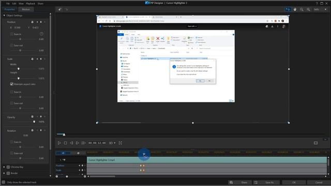Go to previous Position keyframe arrow
Screen dimensions: 331x186
coord(37,22)
